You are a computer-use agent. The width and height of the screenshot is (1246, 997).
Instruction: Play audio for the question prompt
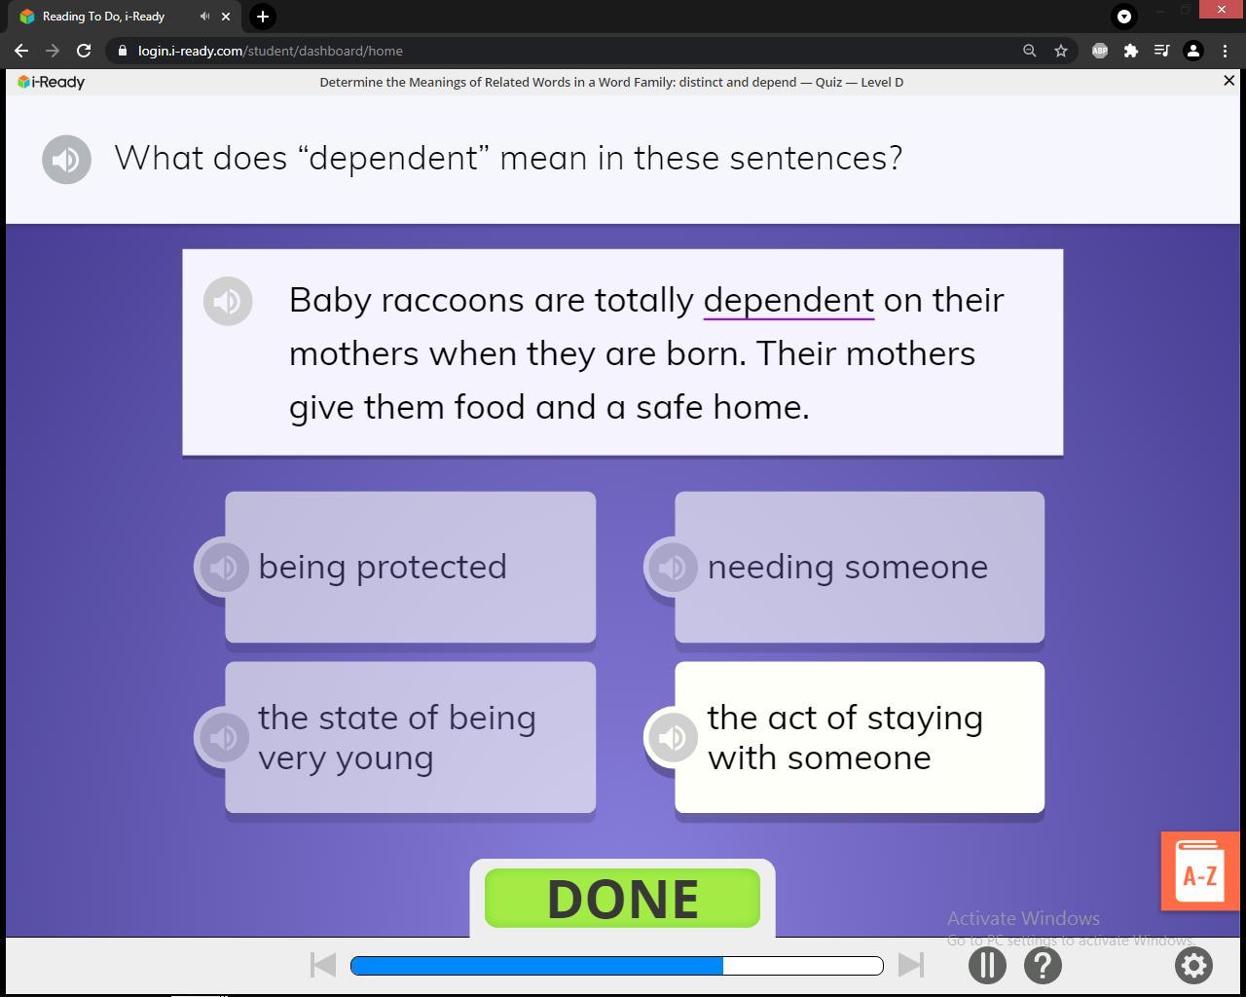click(x=66, y=160)
